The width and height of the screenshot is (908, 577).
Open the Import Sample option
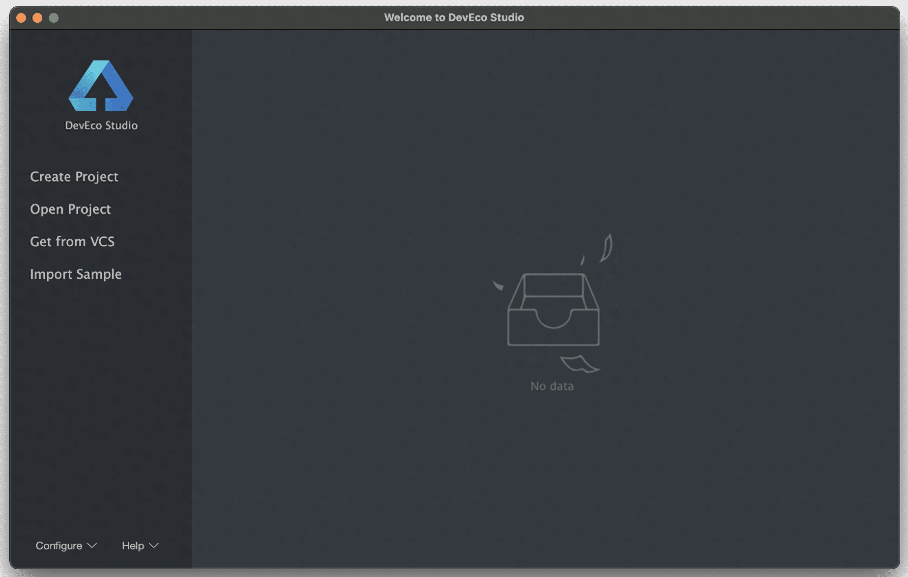(76, 274)
